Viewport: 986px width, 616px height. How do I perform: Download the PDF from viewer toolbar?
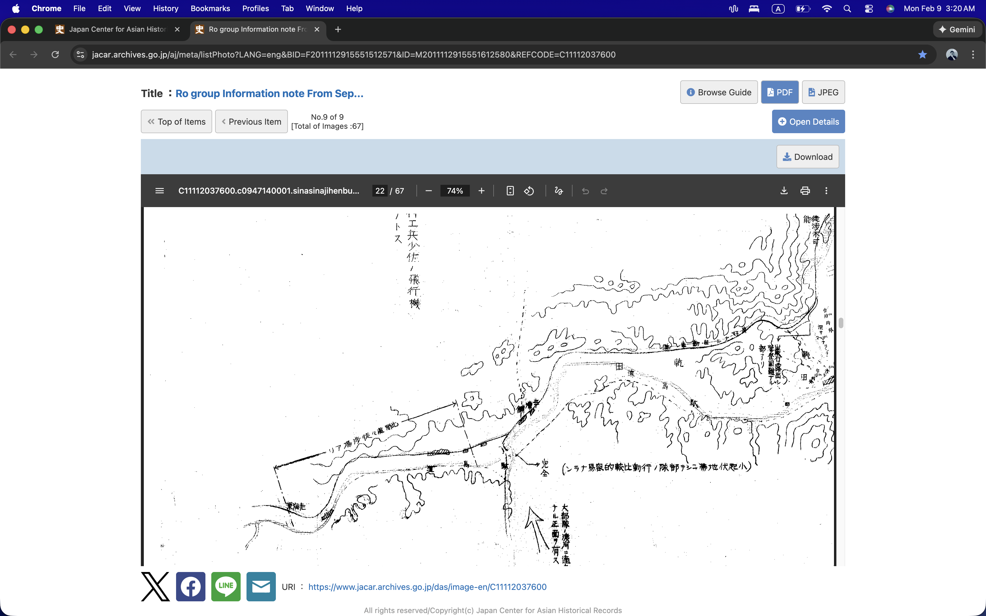(x=784, y=191)
